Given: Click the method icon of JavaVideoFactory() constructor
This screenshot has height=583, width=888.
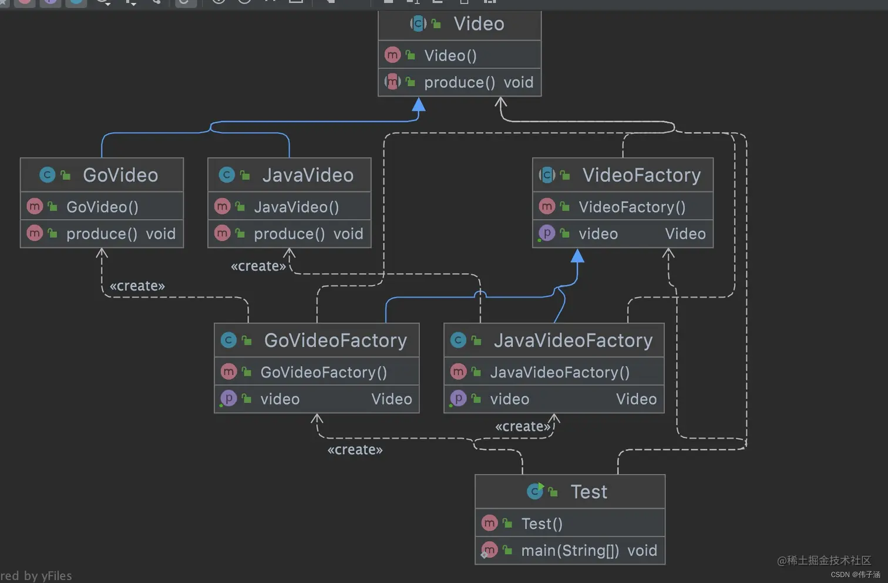Looking at the screenshot, I should (x=458, y=372).
